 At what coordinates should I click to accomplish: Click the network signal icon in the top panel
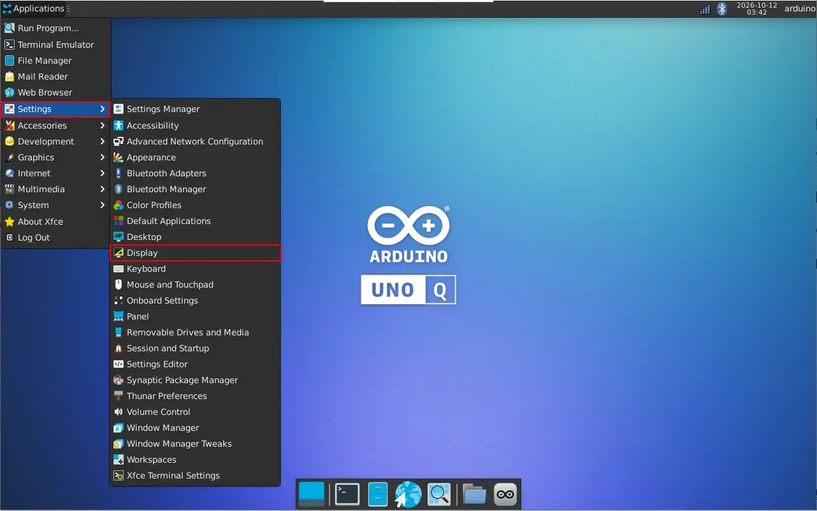(x=705, y=9)
